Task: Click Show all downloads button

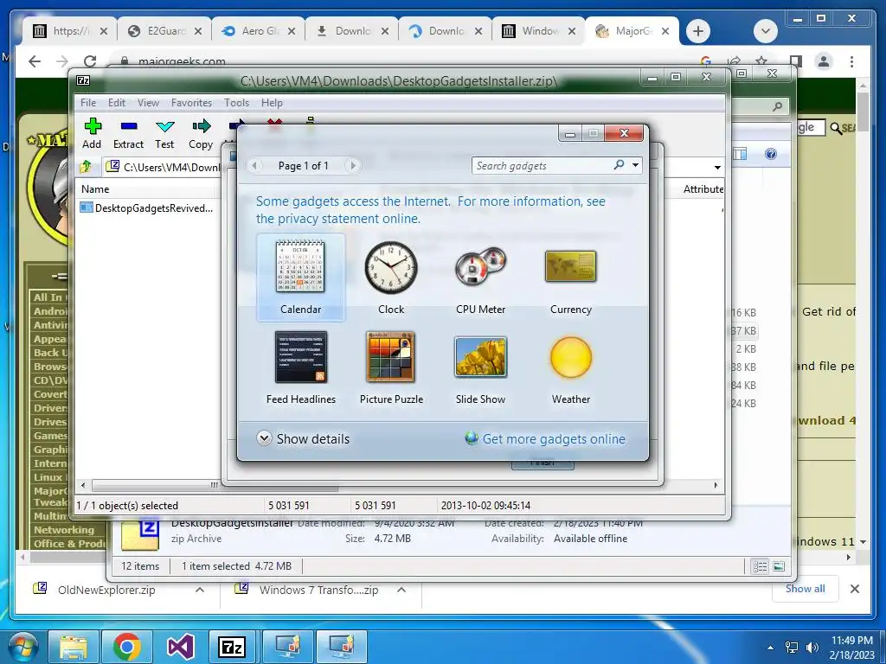Action: 806,588
